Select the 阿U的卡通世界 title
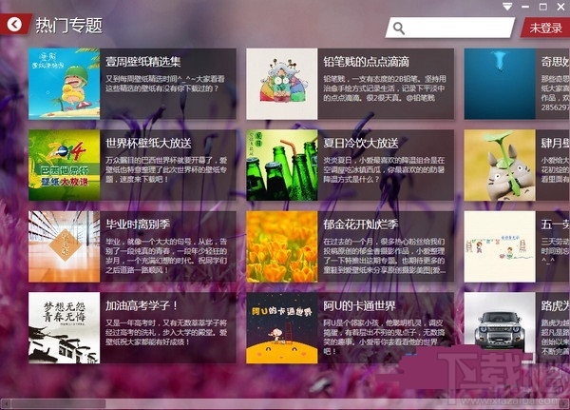This screenshot has height=410, width=570. [x=359, y=305]
